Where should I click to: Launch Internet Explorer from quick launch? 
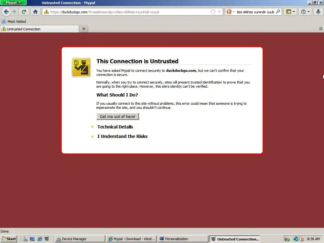(x=40, y=239)
